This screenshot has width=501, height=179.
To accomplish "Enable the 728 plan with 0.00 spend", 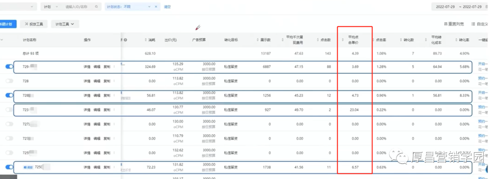I will click(10, 81).
